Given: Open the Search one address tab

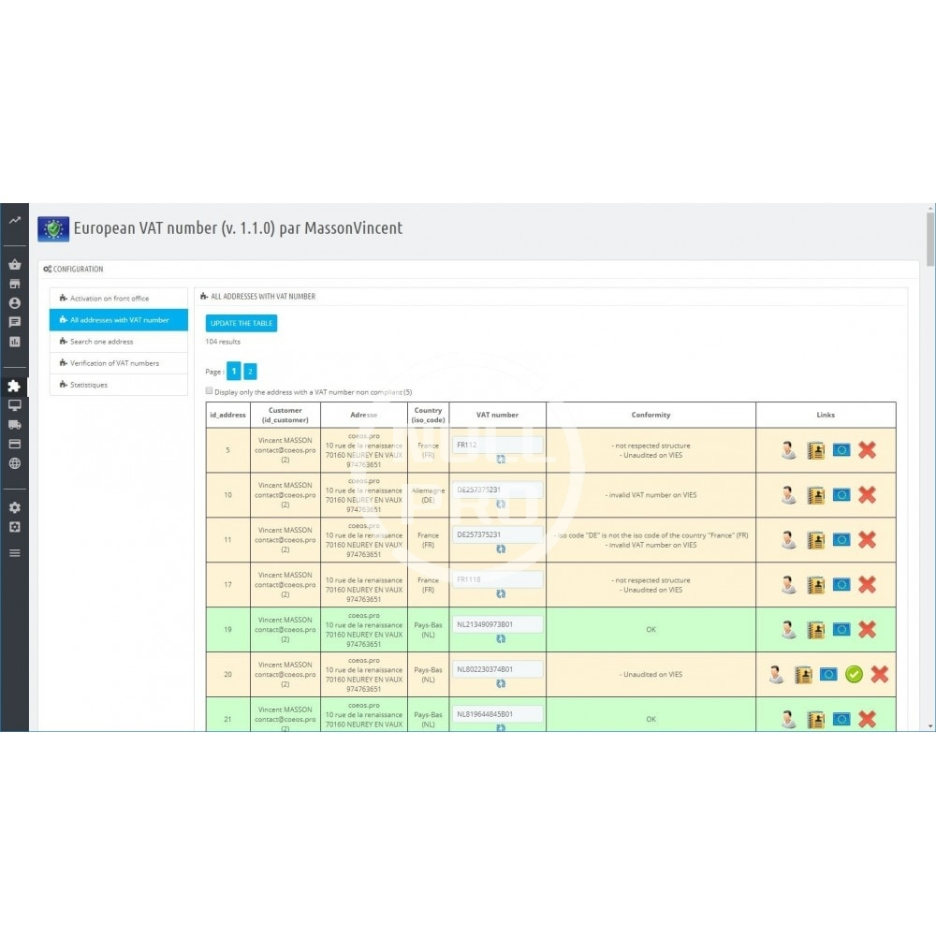Looking at the screenshot, I should pos(102,342).
